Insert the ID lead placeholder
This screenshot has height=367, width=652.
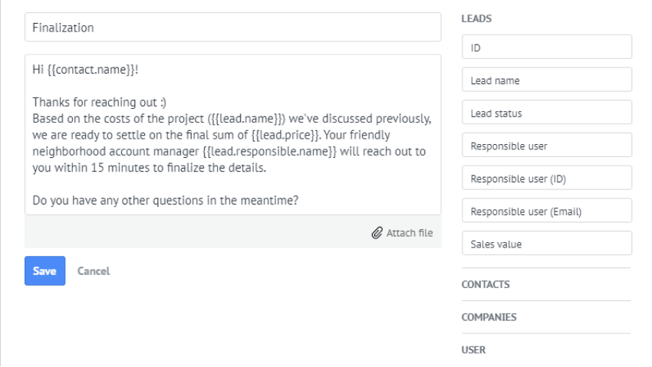click(546, 48)
